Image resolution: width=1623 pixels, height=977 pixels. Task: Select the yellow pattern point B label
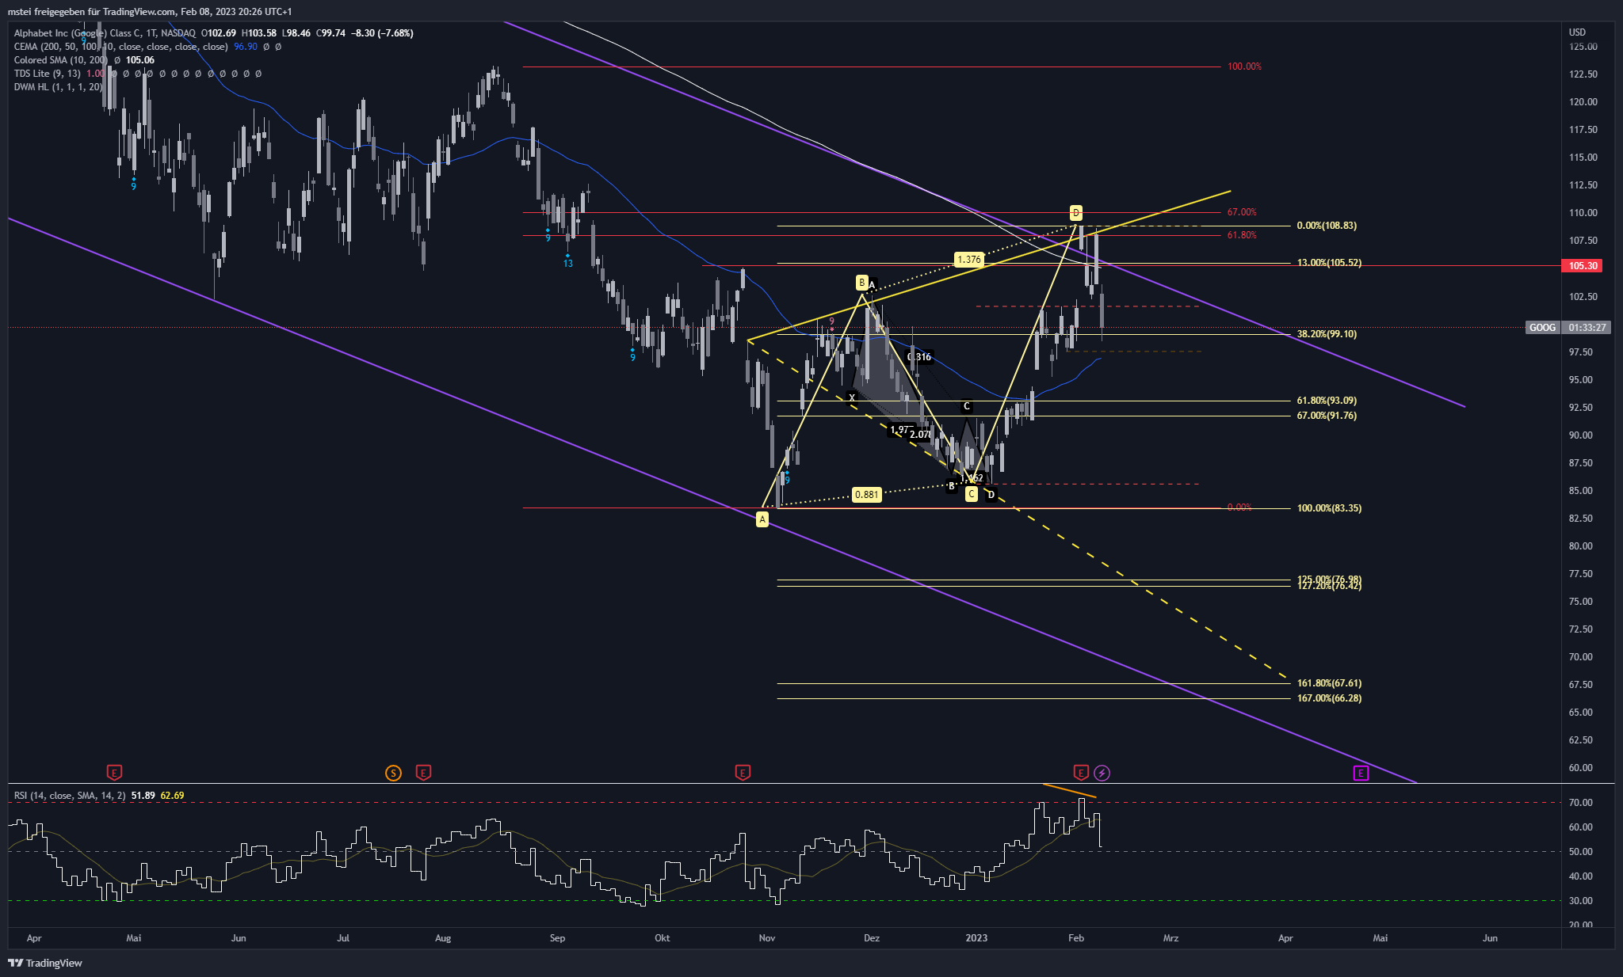point(861,283)
